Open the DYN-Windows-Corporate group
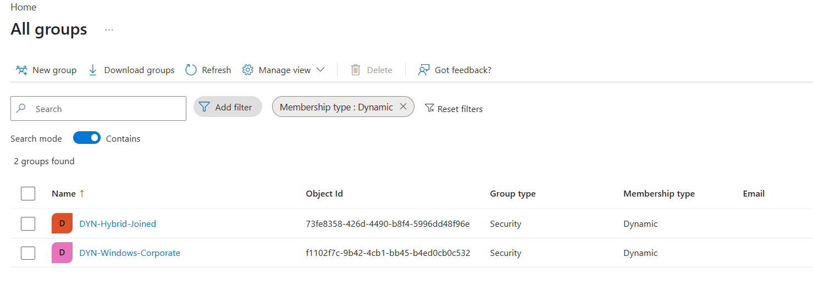This screenshot has width=813, height=285. click(x=130, y=253)
